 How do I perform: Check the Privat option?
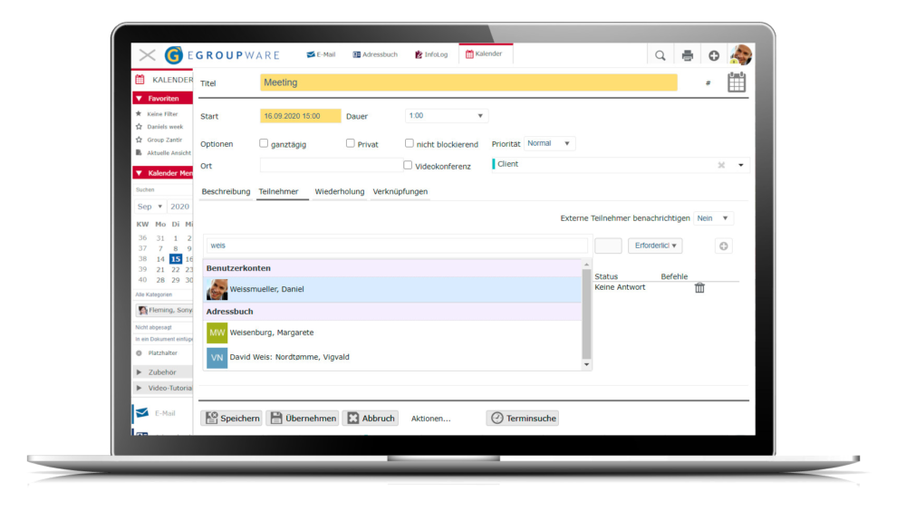click(351, 143)
